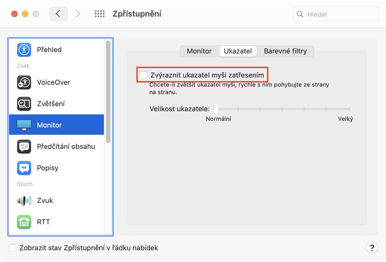Screen dimensions: 386x262
Task: Switch to the Barevné filtry tab
Action: 285,51
